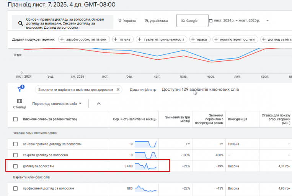The width and height of the screenshot is (292, 196).
Task: Click the 'Указані вами ключові слова' section label
Action: point(35,133)
